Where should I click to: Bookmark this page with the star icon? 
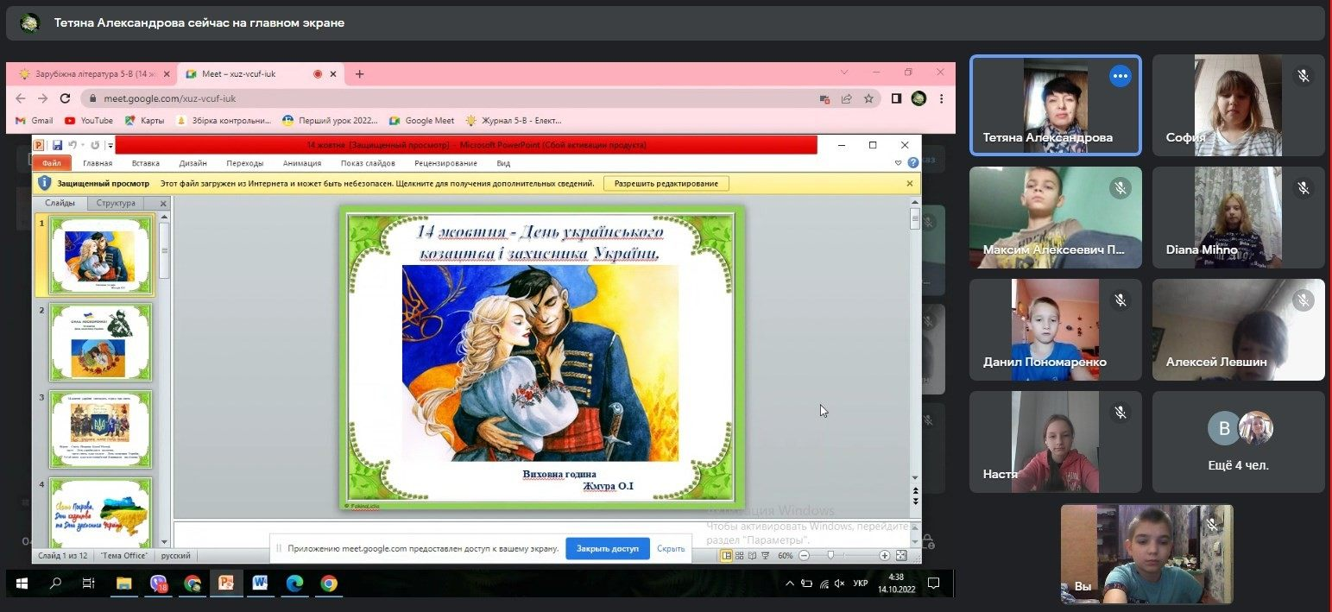868,98
